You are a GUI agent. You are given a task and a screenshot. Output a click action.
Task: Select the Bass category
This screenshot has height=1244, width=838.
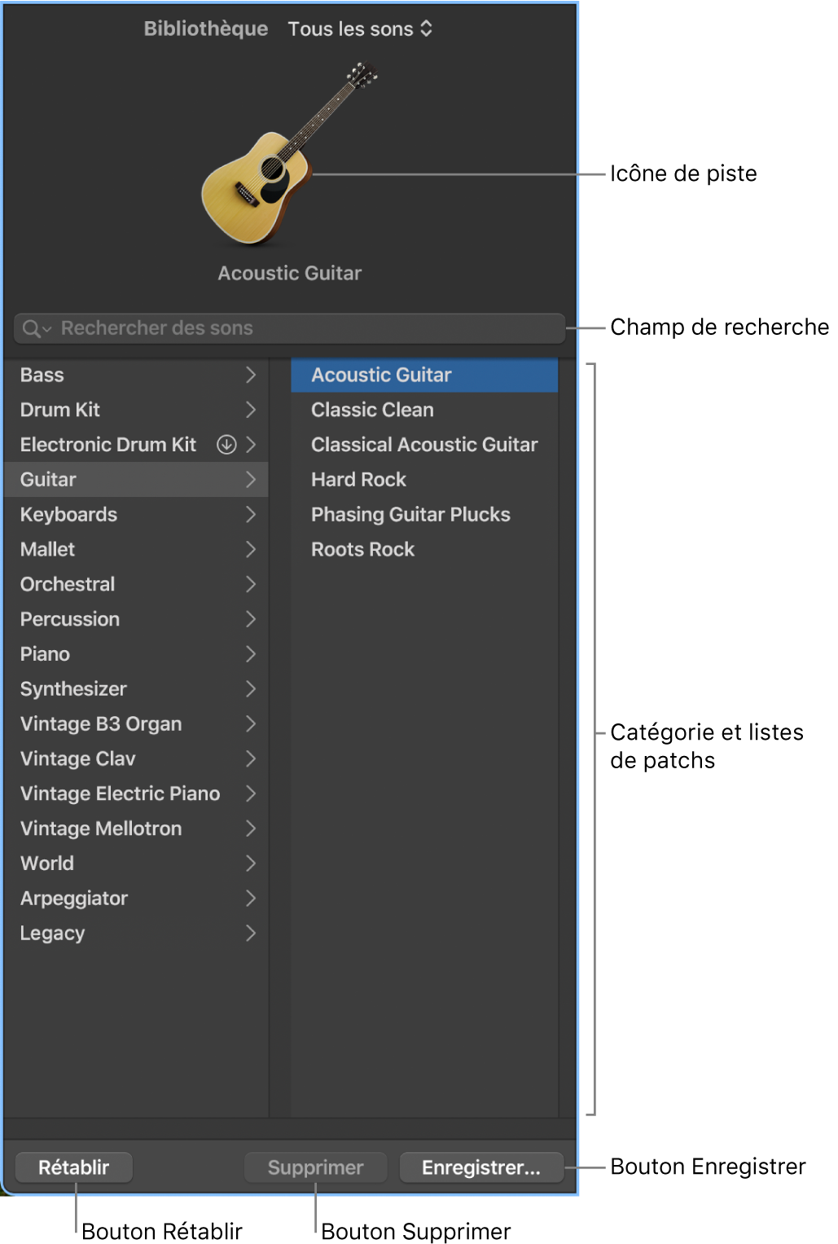pos(136,375)
